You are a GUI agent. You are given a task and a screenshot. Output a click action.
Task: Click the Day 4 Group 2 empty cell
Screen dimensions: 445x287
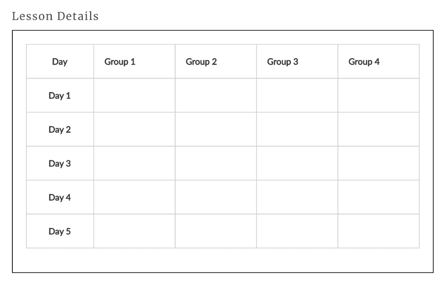(216, 197)
